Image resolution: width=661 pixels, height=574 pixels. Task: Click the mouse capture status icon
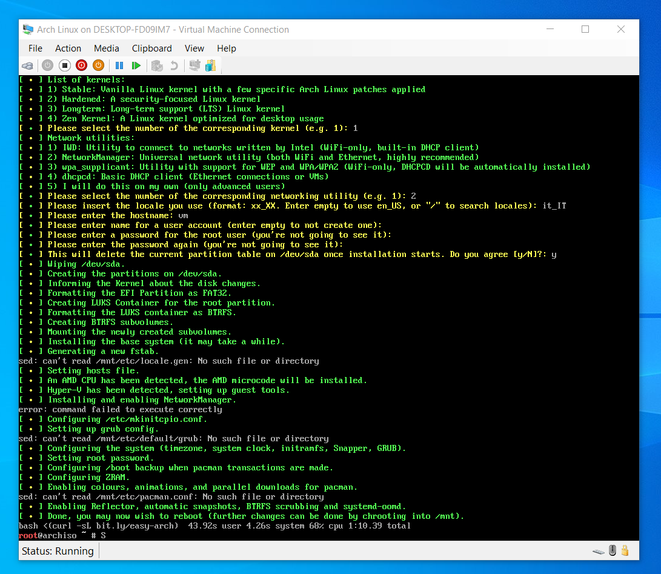[x=613, y=550]
